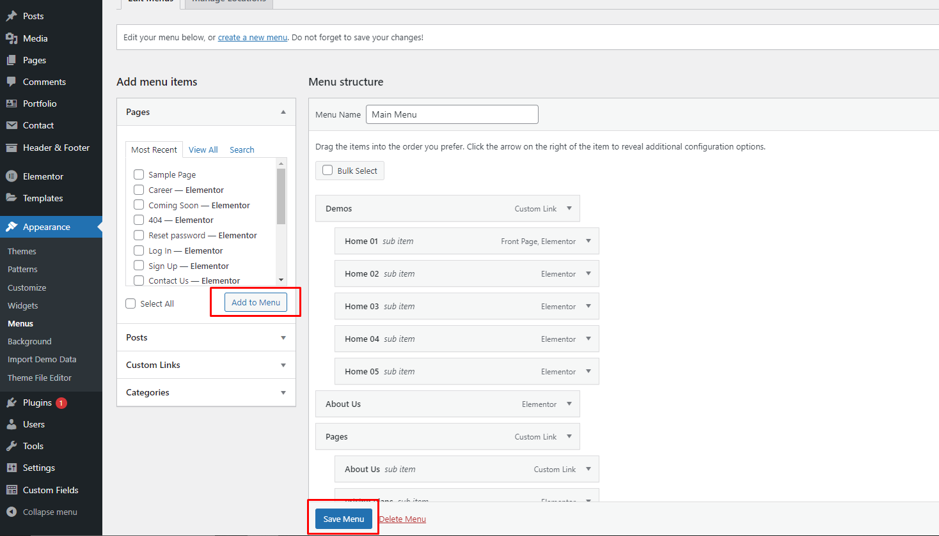Tick the Select All checkbox
939x536 pixels.
coord(130,303)
